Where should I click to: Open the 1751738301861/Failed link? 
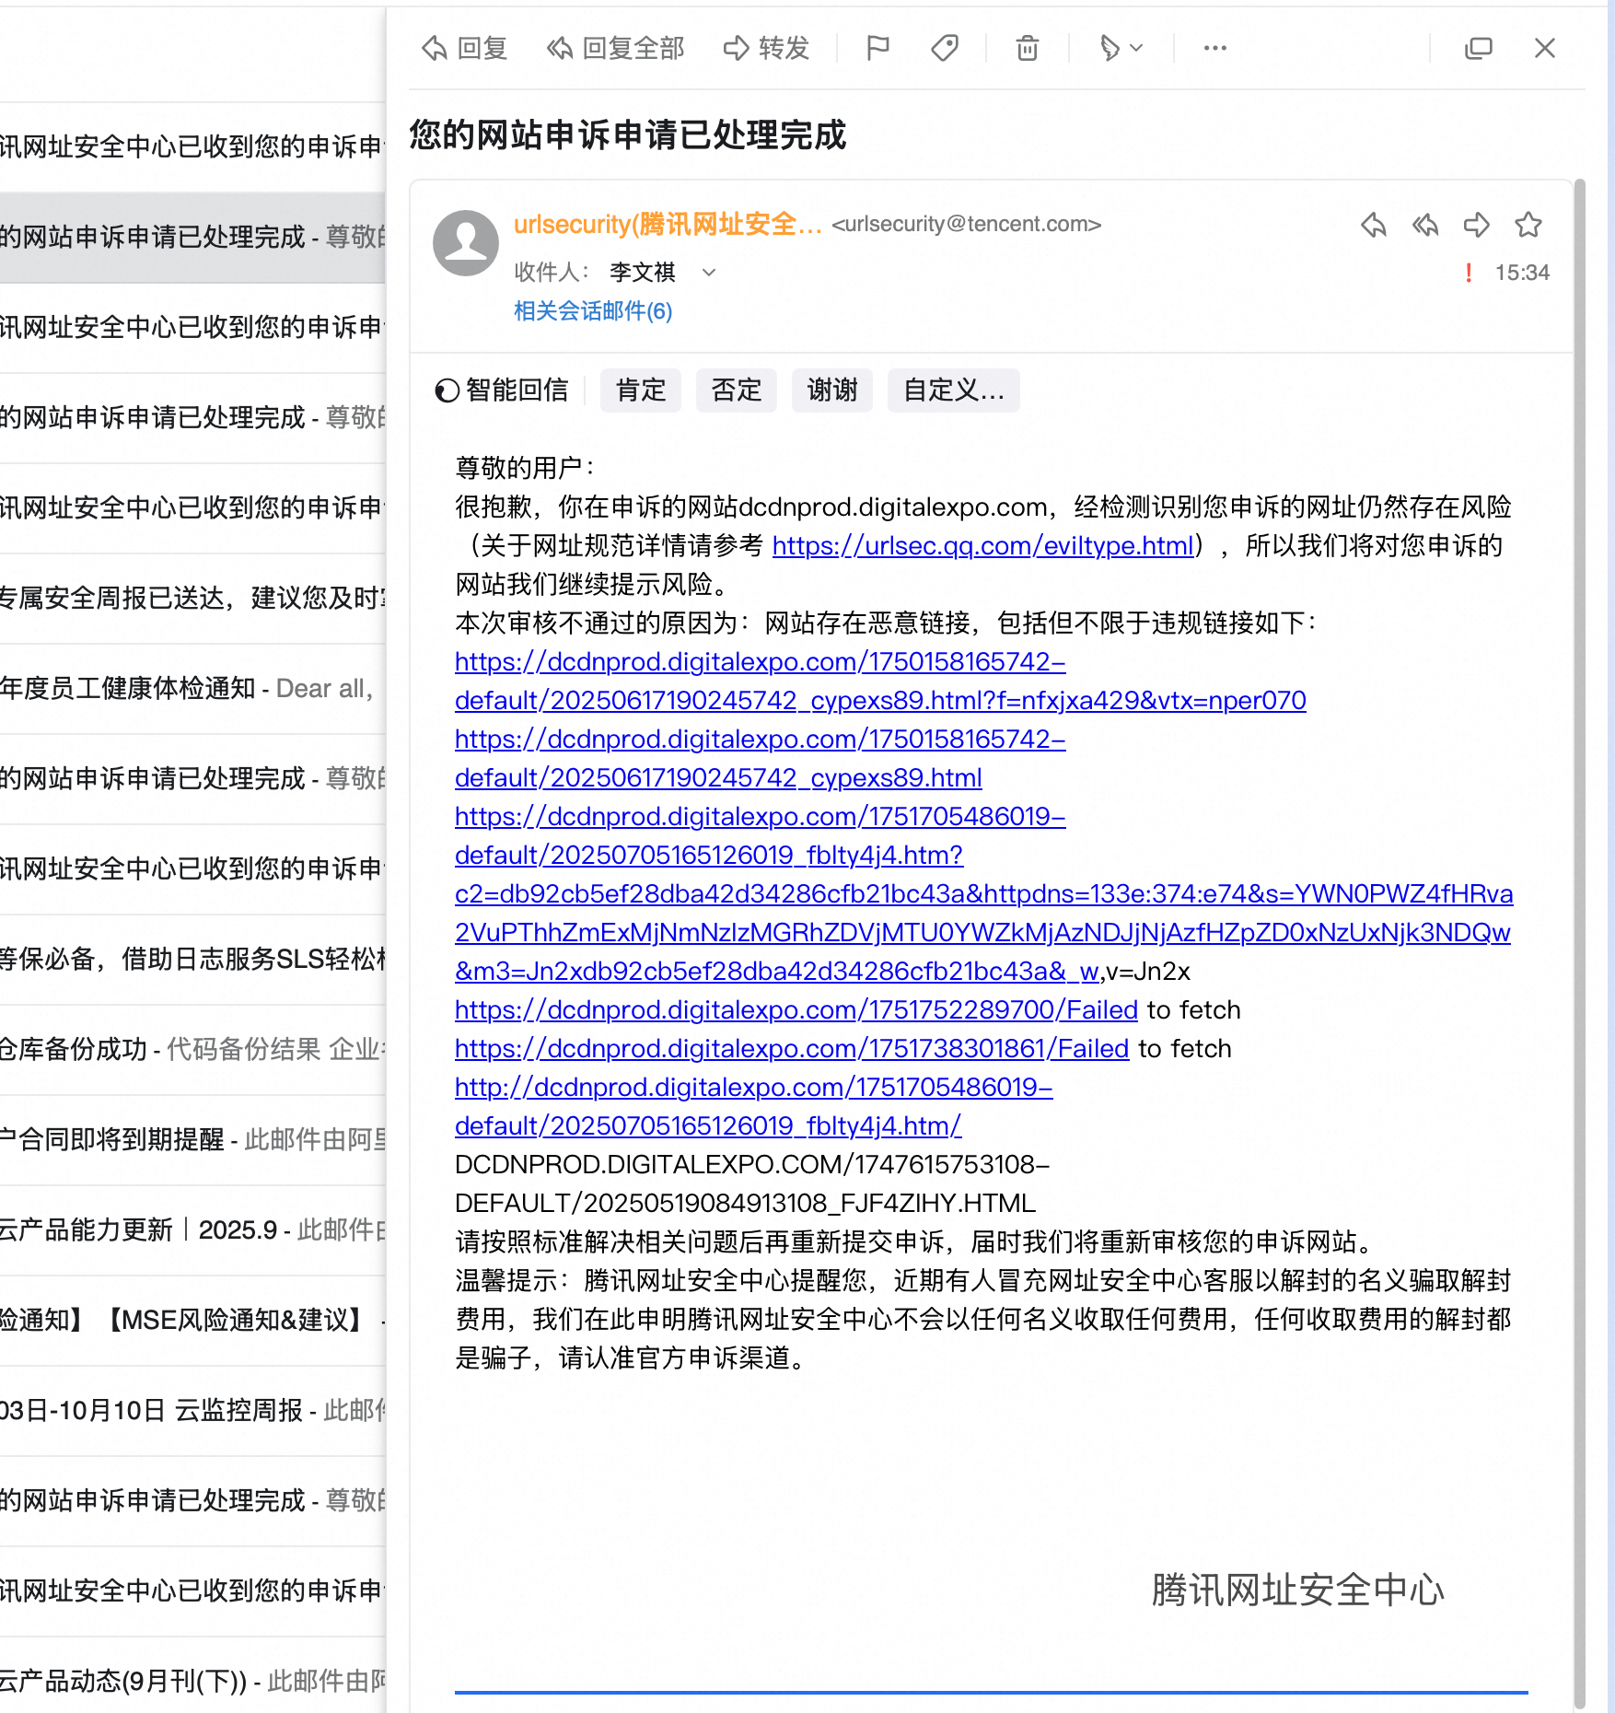point(792,1049)
